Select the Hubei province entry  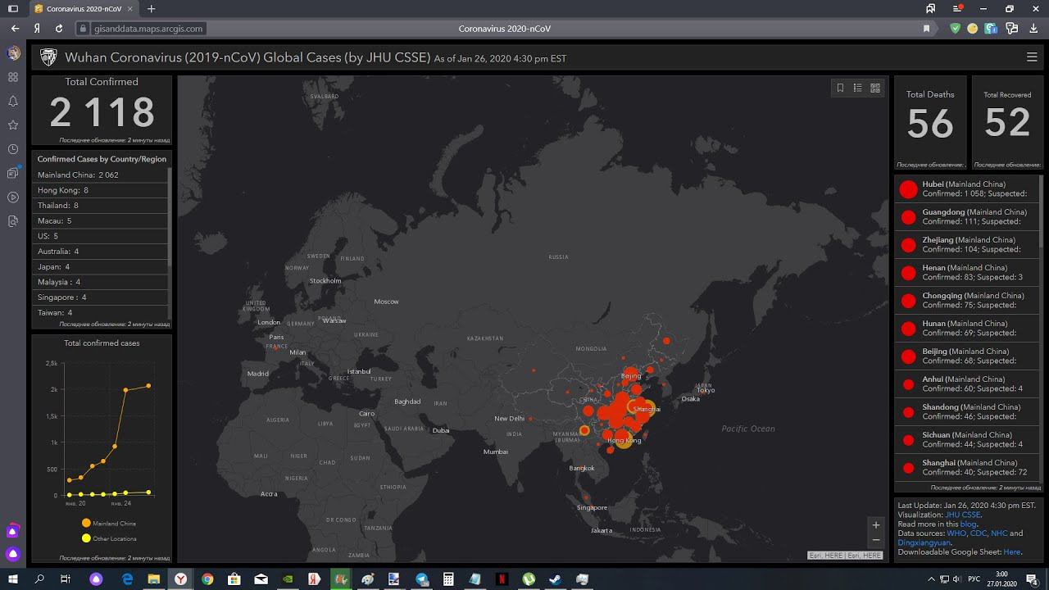966,189
